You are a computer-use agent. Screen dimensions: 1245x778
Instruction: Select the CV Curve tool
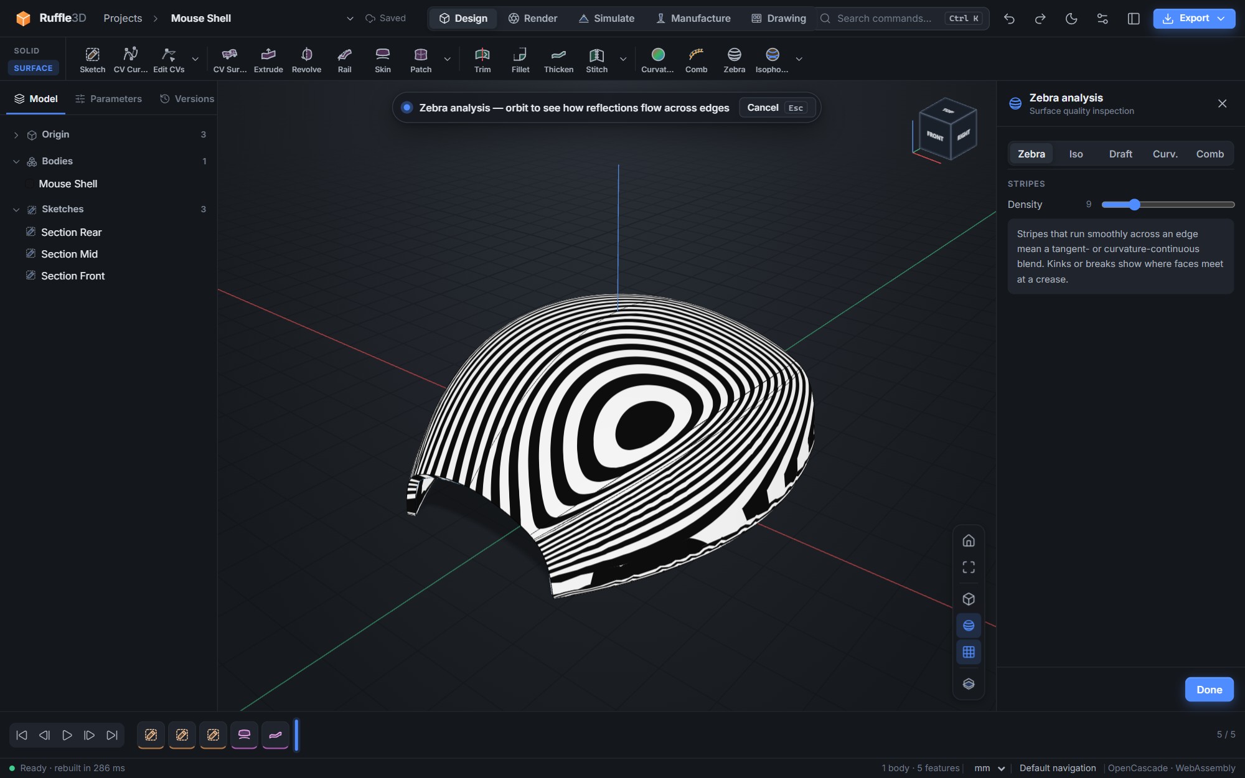tap(131, 60)
